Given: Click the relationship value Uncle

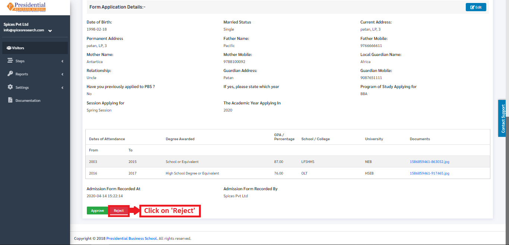Looking at the screenshot, I should point(91,78).
